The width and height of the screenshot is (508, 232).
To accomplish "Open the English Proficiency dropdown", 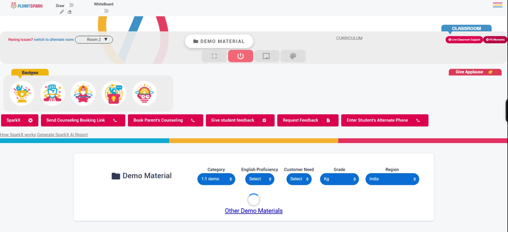I will click(x=260, y=179).
